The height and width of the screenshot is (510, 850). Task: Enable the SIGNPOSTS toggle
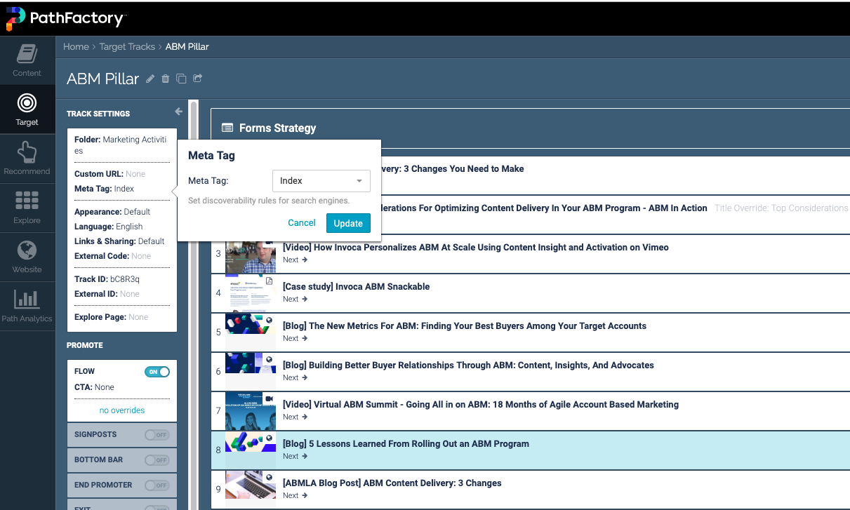tap(157, 435)
